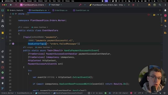Viewport: 168px width, 95px height.
Task: Open the Services gear tool window
Action: (3, 73)
